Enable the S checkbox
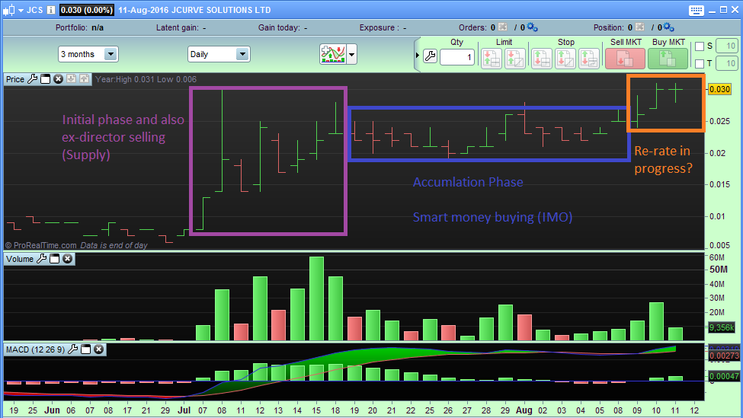The image size is (743, 418). (x=700, y=46)
